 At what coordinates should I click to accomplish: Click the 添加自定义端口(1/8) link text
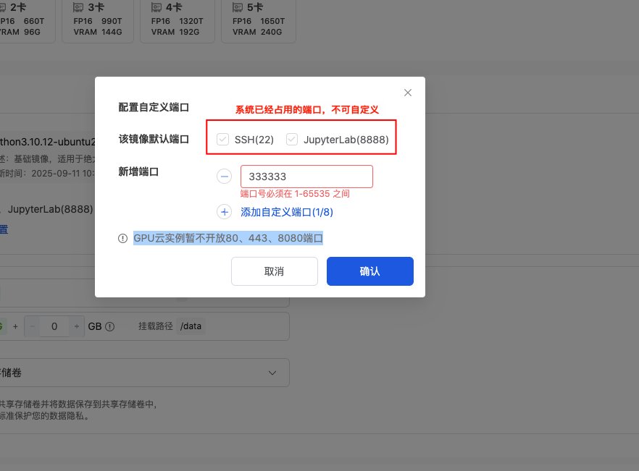[286, 212]
